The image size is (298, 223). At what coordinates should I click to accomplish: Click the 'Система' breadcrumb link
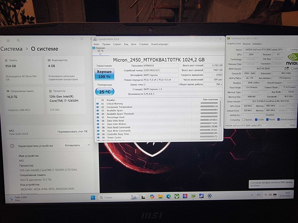coord(11,49)
